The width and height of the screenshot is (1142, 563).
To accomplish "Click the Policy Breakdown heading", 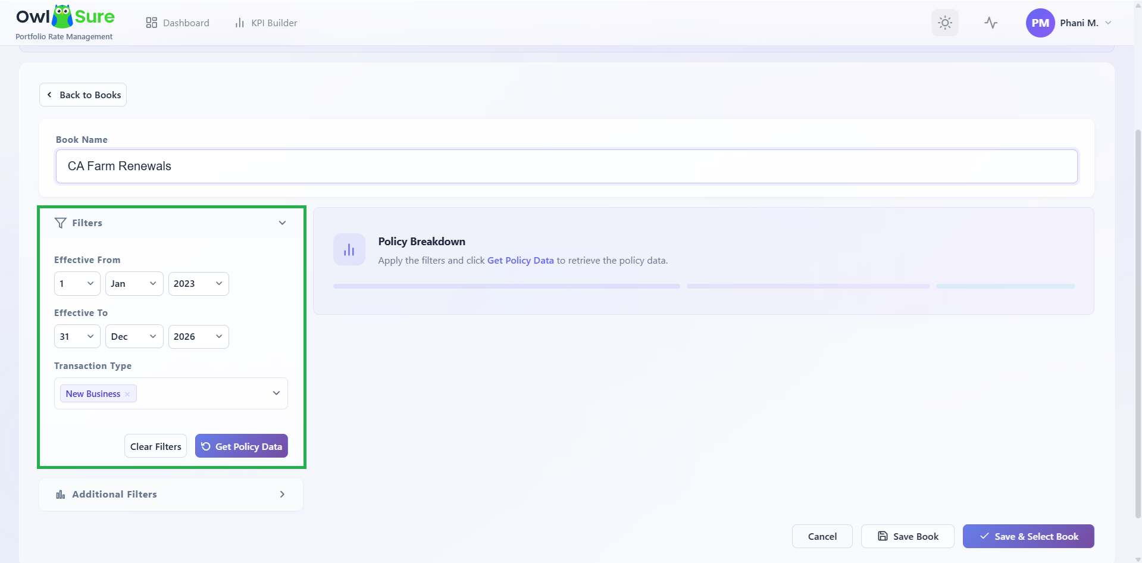I will click(x=422, y=242).
